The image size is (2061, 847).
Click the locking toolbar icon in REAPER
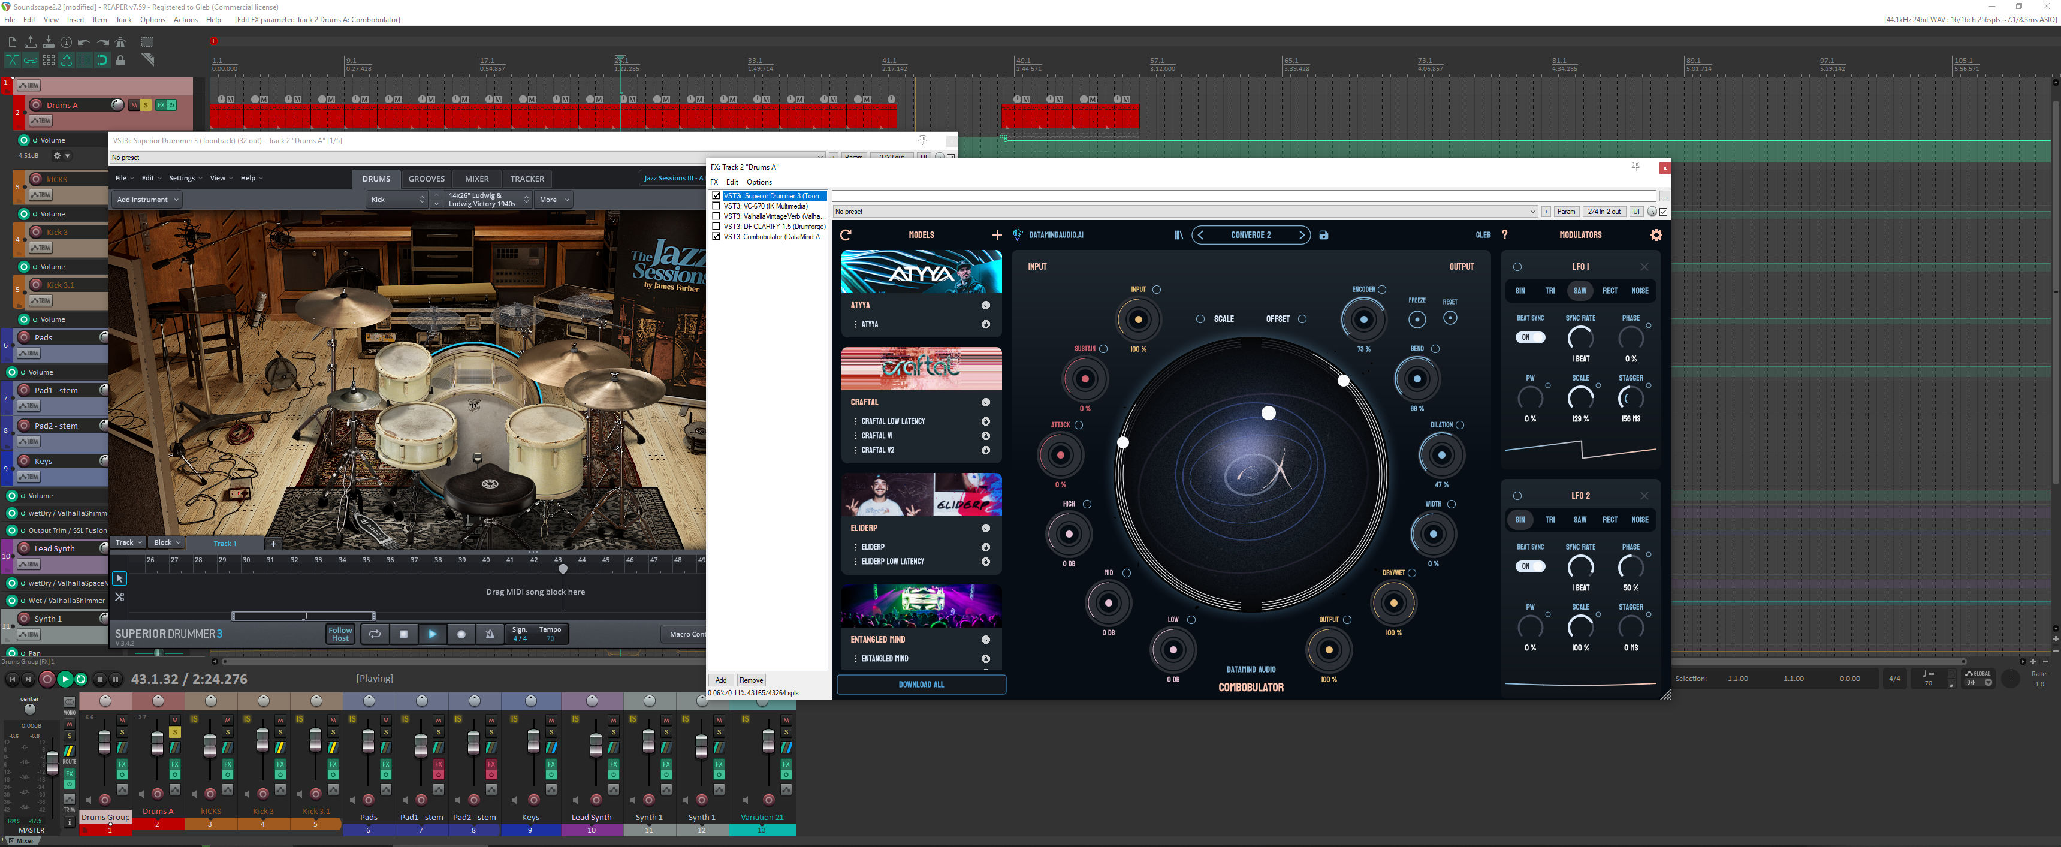(x=121, y=59)
